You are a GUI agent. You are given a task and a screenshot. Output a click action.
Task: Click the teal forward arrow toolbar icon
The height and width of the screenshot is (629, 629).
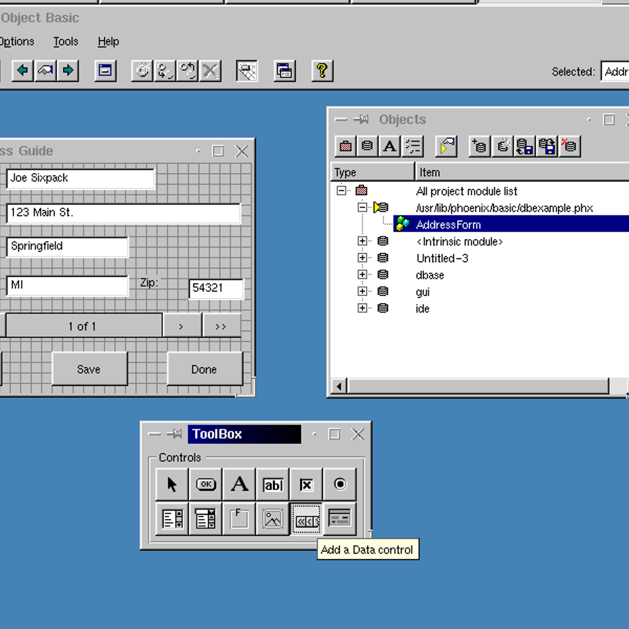(x=68, y=70)
